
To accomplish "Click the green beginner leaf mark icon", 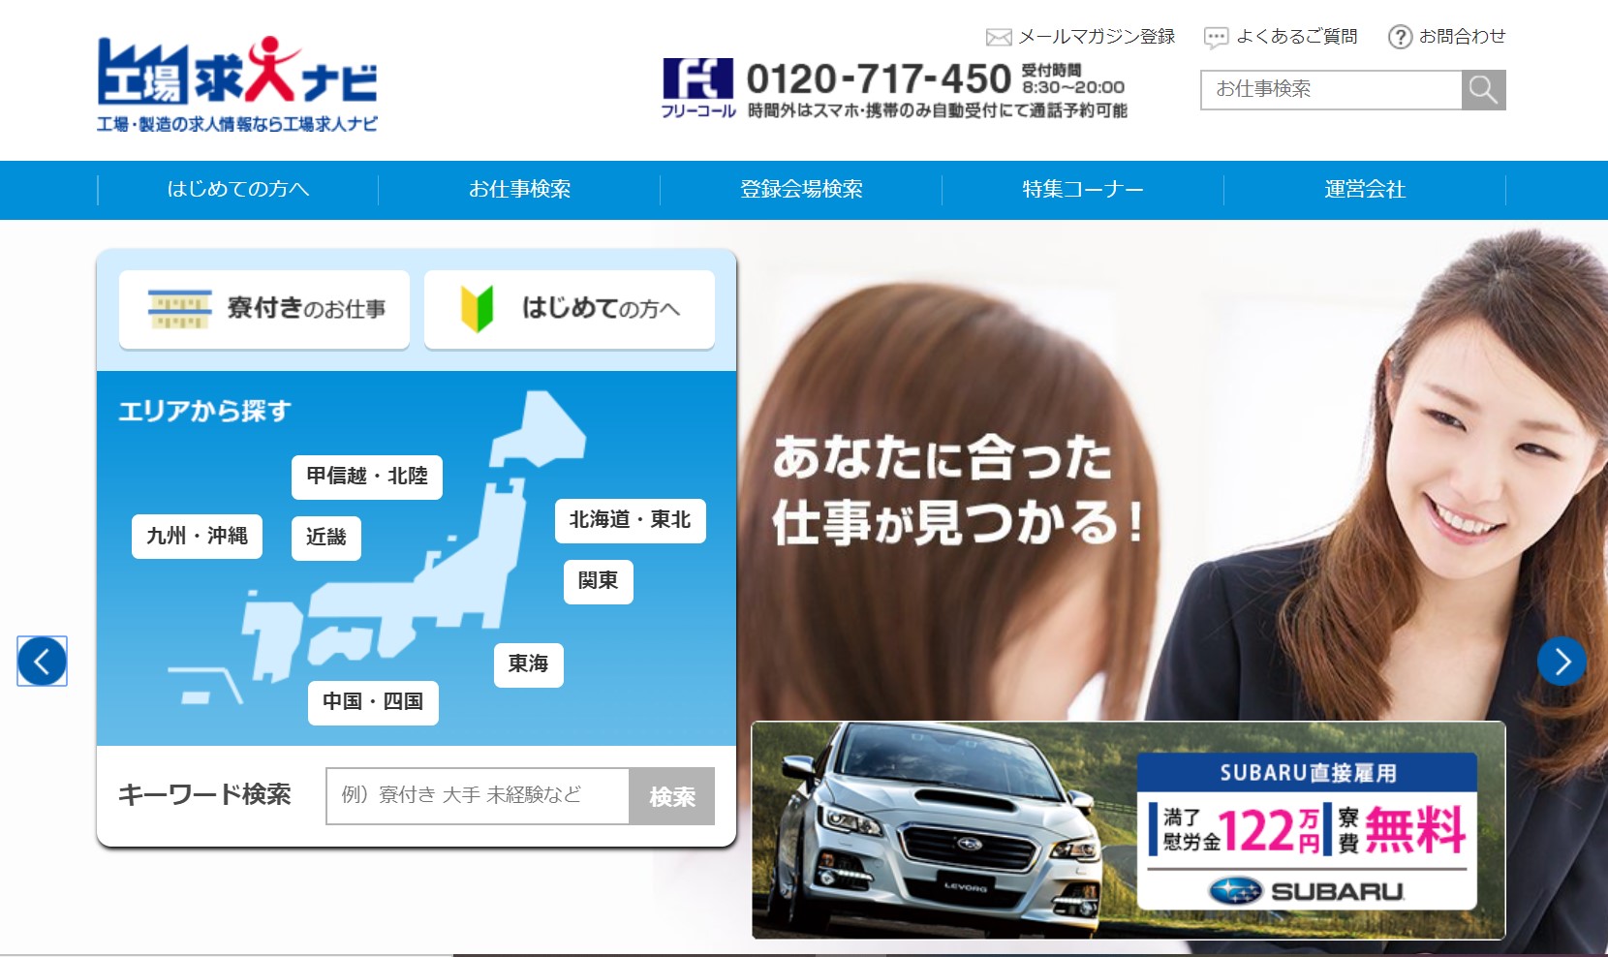I will click(477, 309).
